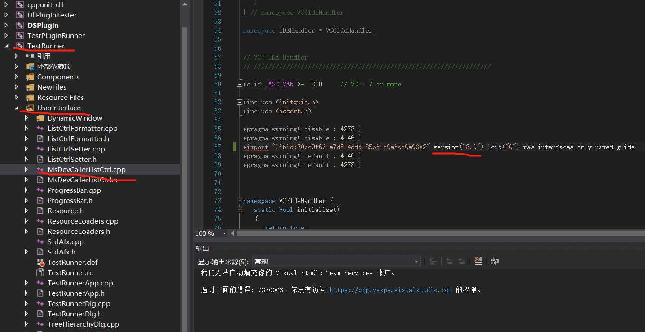
Task: Expand the cppunit_dll project node
Action: [6, 4]
